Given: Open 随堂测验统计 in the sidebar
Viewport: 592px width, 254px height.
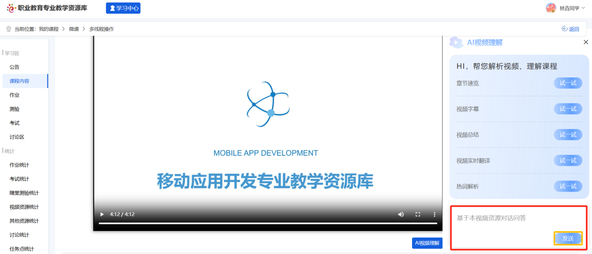Looking at the screenshot, I should [24, 193].
